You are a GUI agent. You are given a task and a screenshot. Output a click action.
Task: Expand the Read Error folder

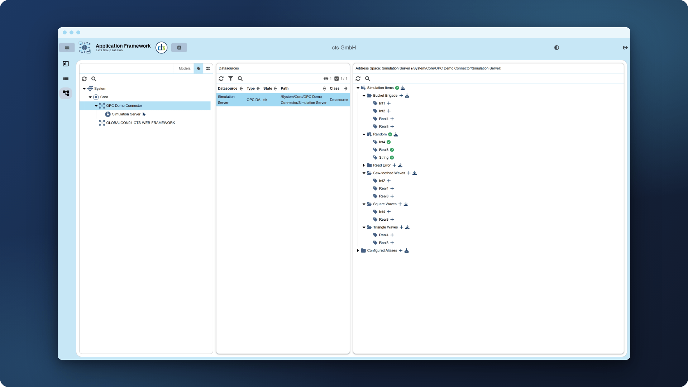tap(364, 165)
